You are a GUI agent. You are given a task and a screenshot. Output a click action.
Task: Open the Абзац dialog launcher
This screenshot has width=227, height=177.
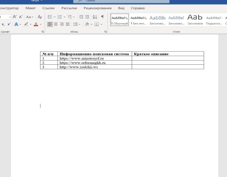(x=106, y=32)
